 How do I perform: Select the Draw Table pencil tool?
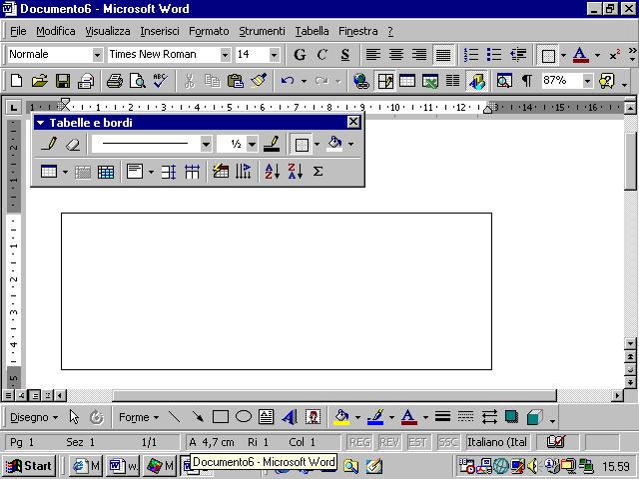(50, 145)
